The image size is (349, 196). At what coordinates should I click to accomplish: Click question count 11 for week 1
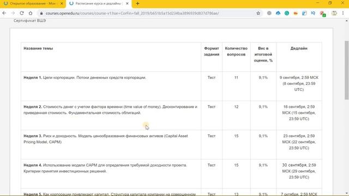(x=236, y=77)
